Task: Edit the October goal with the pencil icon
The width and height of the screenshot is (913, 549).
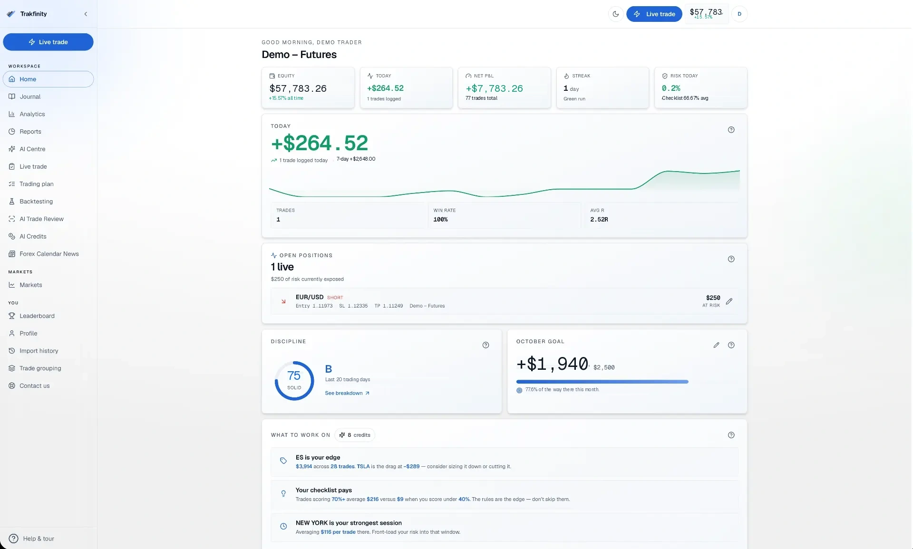Action: (716, 345)
